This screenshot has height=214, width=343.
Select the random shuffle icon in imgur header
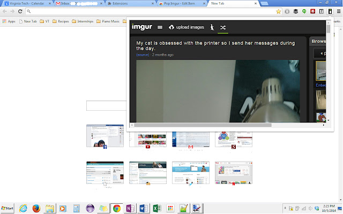coord(223,27)
